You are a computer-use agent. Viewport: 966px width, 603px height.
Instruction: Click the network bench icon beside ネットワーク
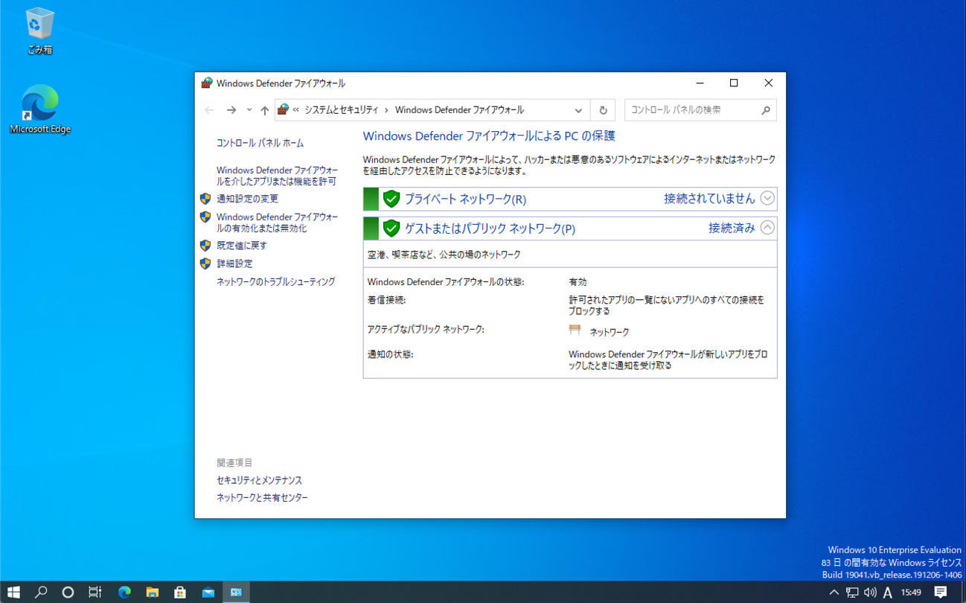click(575, 330)
